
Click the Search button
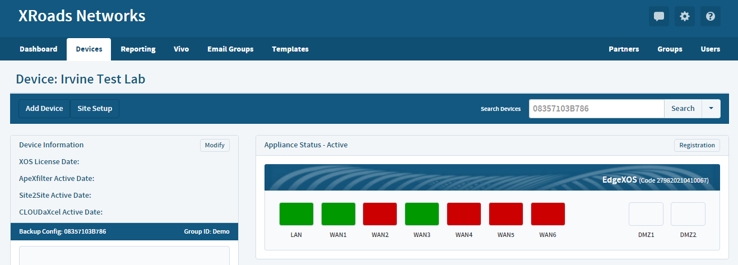(x=683, y=109)
